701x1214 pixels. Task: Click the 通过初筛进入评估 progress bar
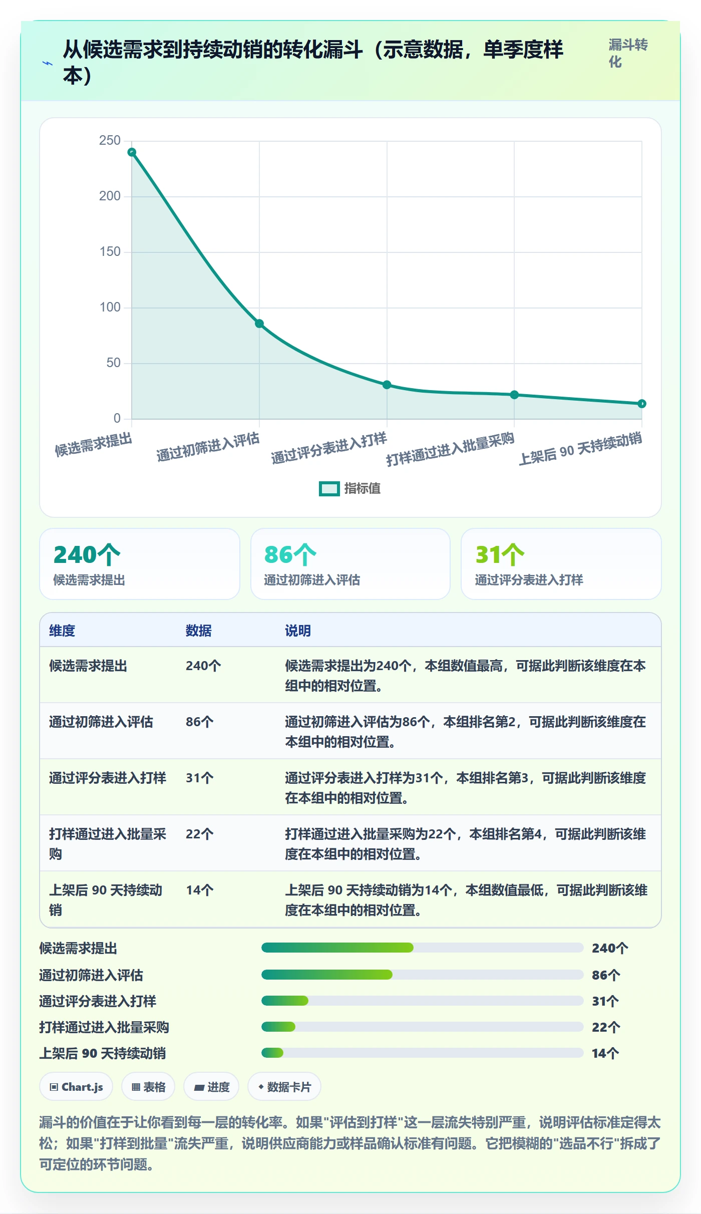pos(423,975)
